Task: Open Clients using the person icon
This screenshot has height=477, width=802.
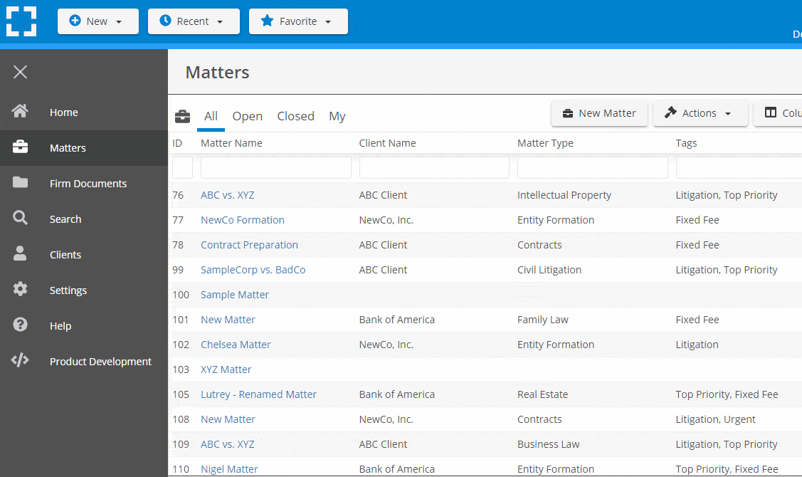Action: coord(20,254)
